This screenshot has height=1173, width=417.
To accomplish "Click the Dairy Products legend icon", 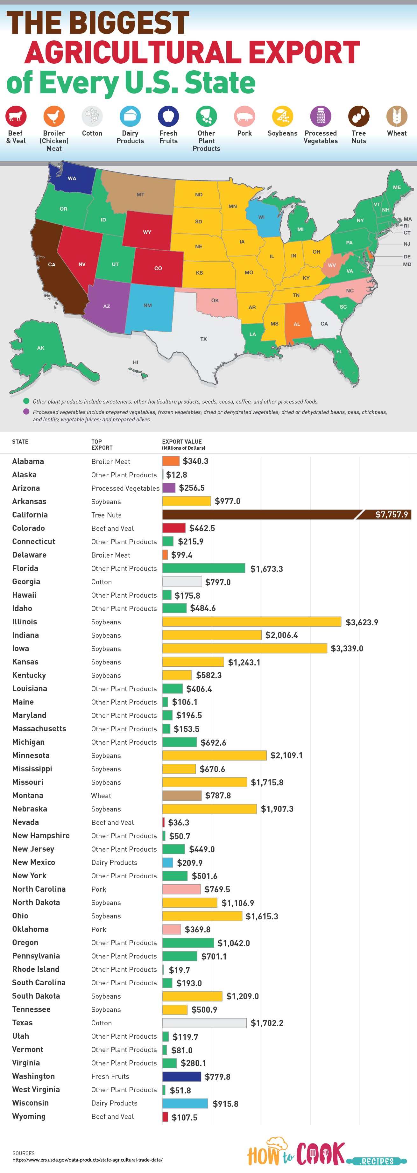I will point(130,116).
